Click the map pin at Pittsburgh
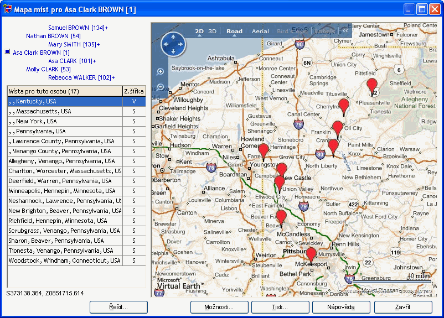Viewport: 444px width, 318px height. pos(311,254)
